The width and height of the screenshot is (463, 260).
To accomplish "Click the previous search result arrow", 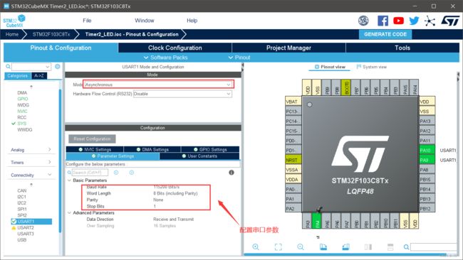I will (116, 173).
